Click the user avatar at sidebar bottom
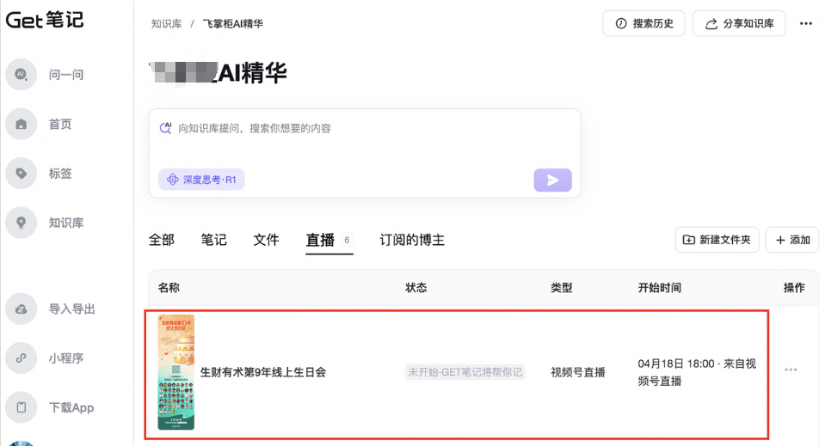 coord(21,443)
